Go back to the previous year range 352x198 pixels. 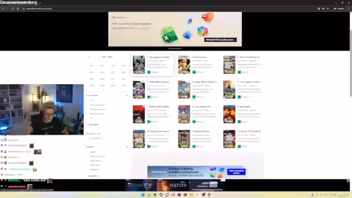point(89,57)
